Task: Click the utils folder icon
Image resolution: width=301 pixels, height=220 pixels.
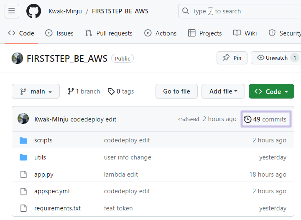Action: (23, 157)
